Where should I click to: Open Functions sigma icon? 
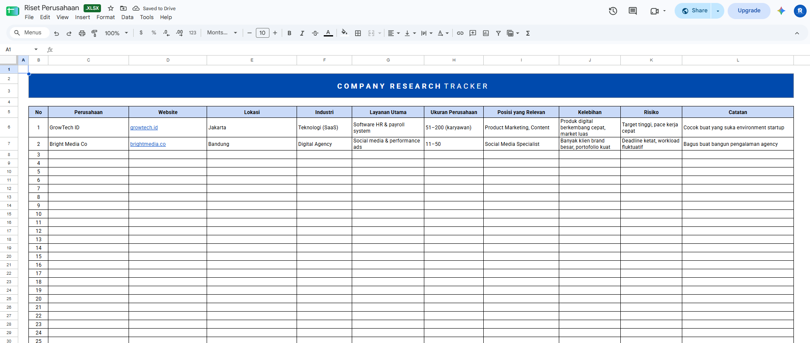pyautogui.click(x=528, y=33)
